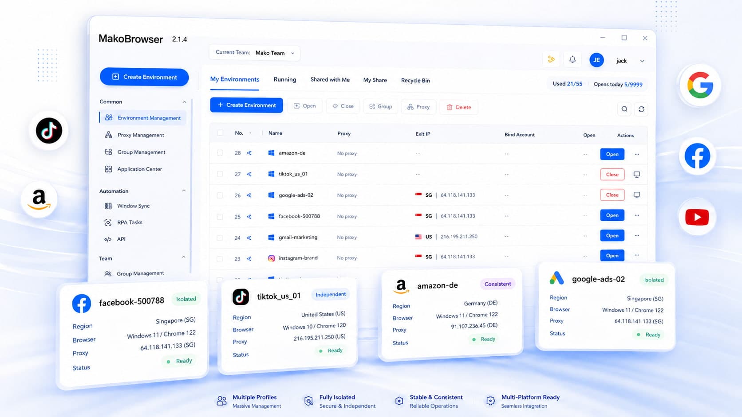Click the Proxy toolbar button
This screenshot has width=742, height=417.
coord(418,107)
